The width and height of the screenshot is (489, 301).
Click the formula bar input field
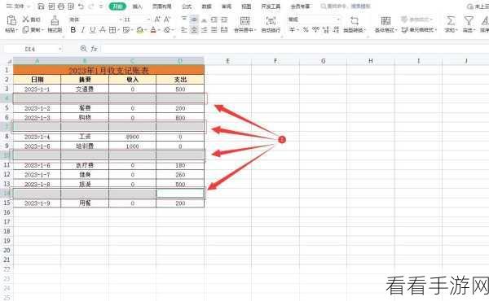295,49
